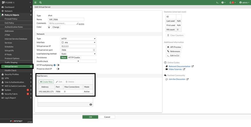Open Video Tutorials link

(175, 69)
